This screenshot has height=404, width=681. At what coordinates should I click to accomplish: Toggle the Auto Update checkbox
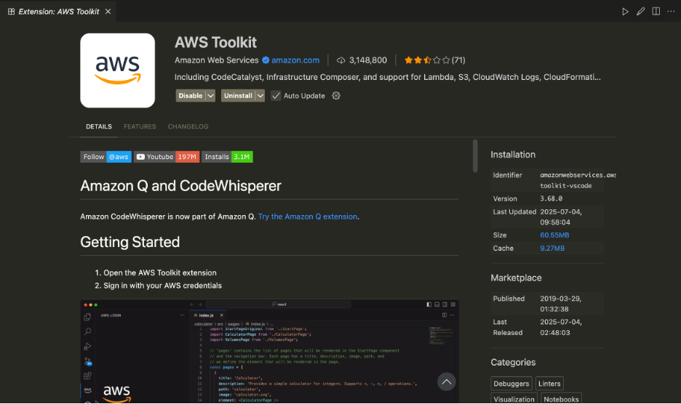(x=276, y=96)
